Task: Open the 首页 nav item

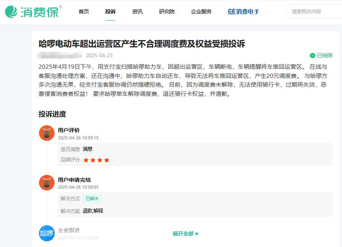Action: (84, 11)
